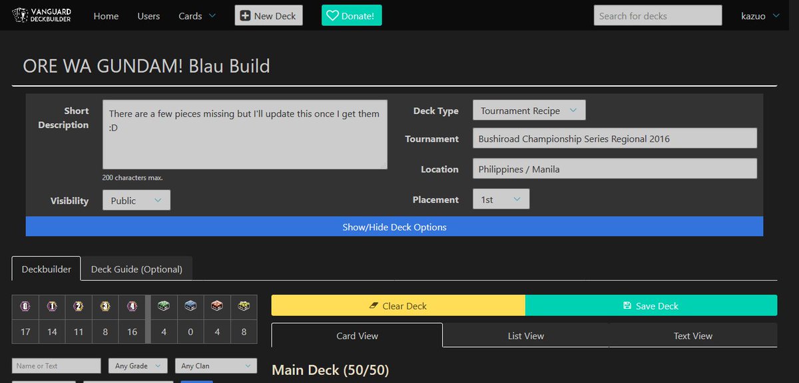This screenshot has height=383, width=799.
Task: Go to the Home page
Action: point(106,16)
